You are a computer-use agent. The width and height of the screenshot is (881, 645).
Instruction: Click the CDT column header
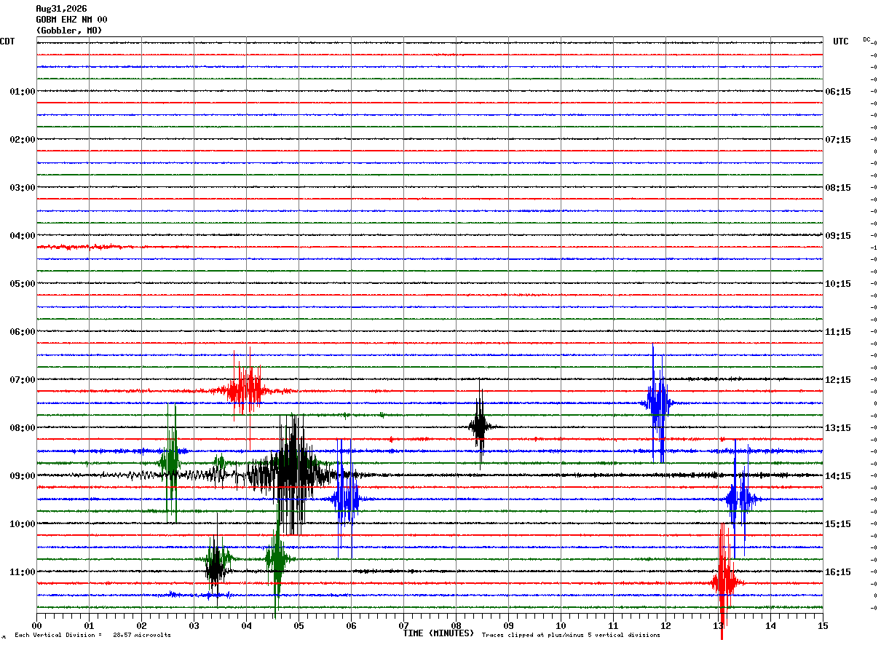pyautogui.click(x=7, y=41)
